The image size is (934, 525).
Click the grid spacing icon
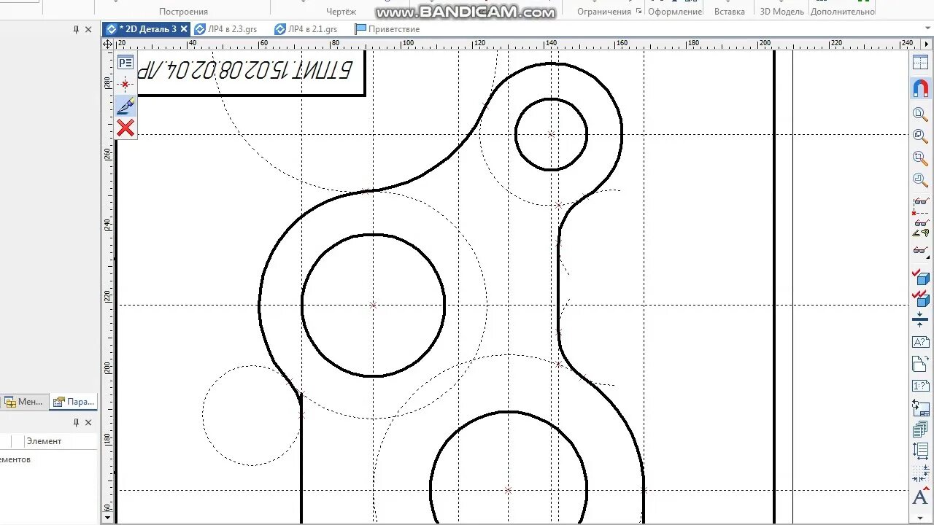[921, 474]
